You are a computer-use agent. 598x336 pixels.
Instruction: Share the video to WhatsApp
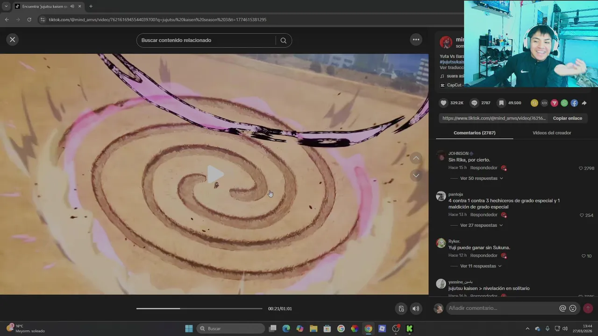pos(564,103)
